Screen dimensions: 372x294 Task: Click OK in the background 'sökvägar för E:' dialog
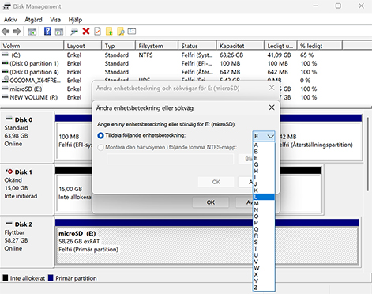click(x=210, y=202)
